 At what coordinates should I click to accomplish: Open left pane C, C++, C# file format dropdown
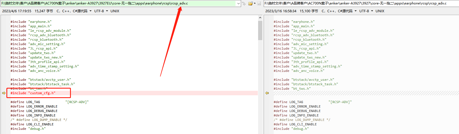[x=74, y=11]
